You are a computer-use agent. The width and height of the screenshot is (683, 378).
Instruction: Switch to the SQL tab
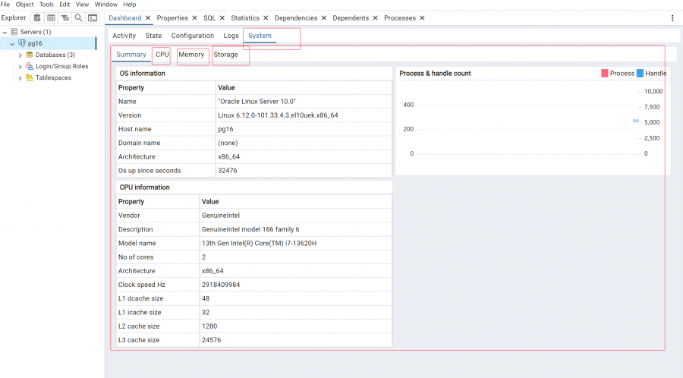(209, 18)
